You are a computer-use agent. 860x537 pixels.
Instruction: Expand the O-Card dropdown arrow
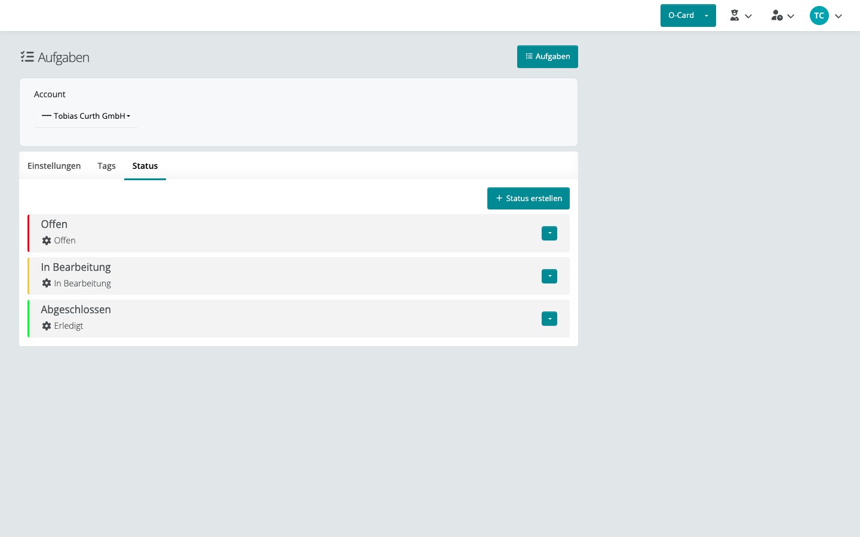pyautogui.click(x=707, y=16)
